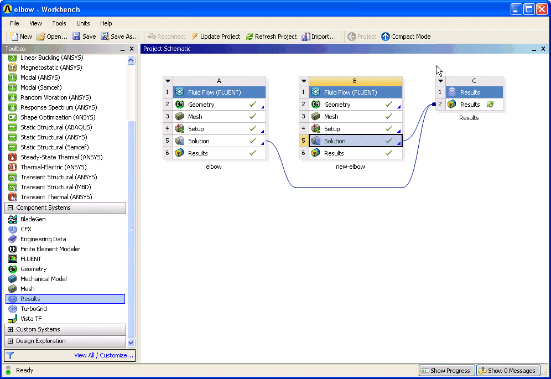Click the Show 0 Messages button
551x379 pixels.
(x=508, y=371)
